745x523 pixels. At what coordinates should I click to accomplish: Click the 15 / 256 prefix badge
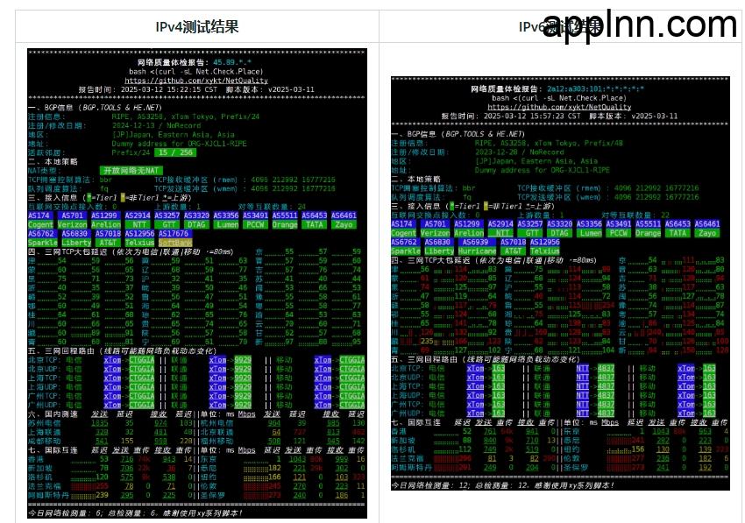pos(175,152)
